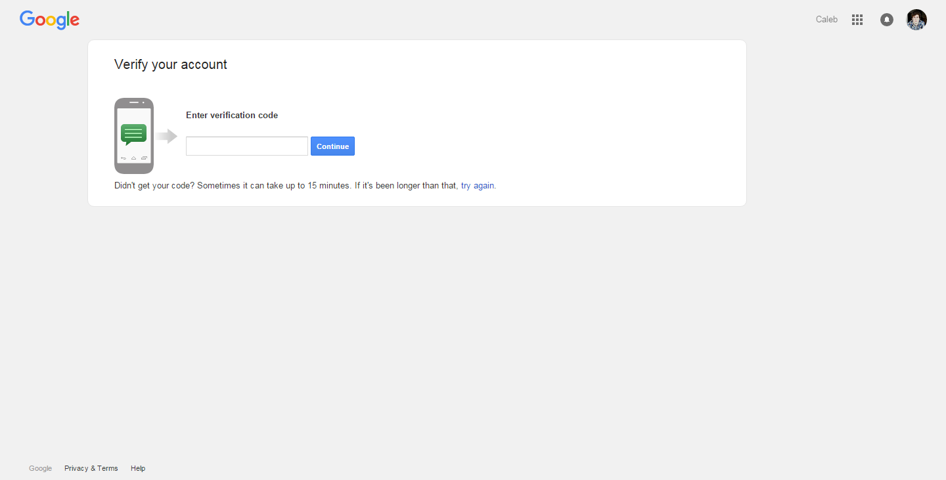Click the gray Google footer text
Viewport: 946px width, 480px height.
(40, 468)
